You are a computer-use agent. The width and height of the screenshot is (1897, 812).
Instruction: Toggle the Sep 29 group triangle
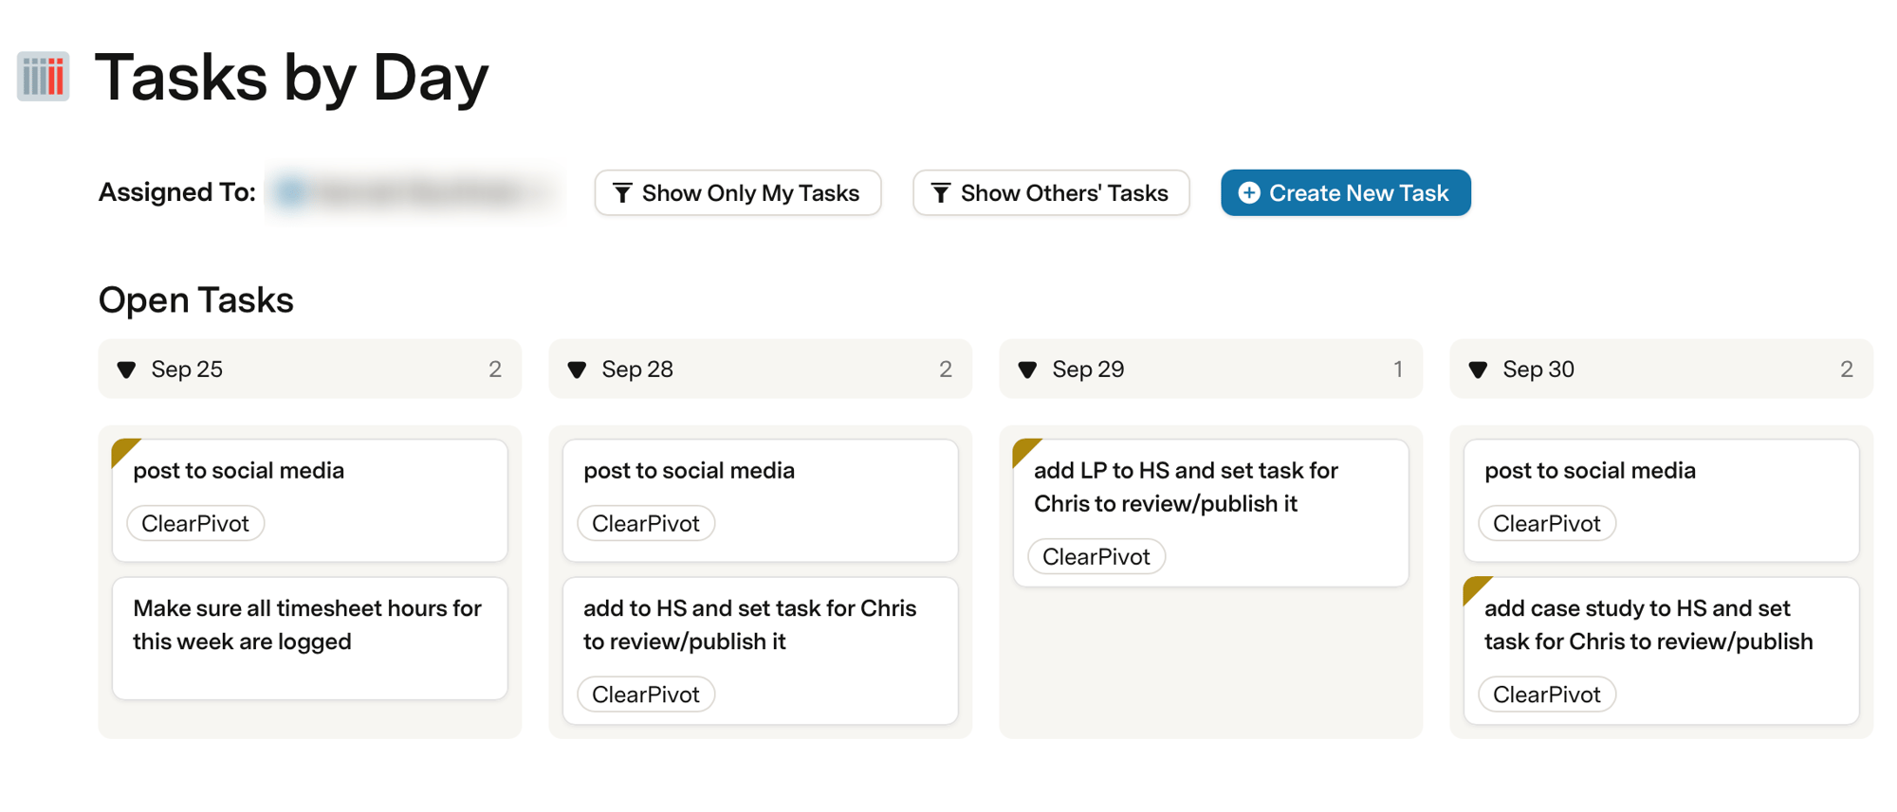(1028, 370)
